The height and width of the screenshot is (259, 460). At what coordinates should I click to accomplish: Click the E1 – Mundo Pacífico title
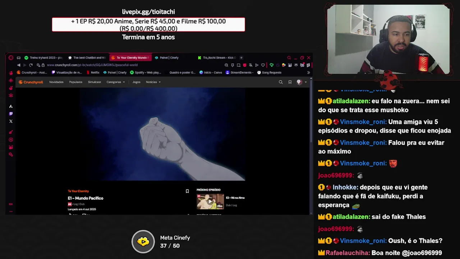[86, 198]
